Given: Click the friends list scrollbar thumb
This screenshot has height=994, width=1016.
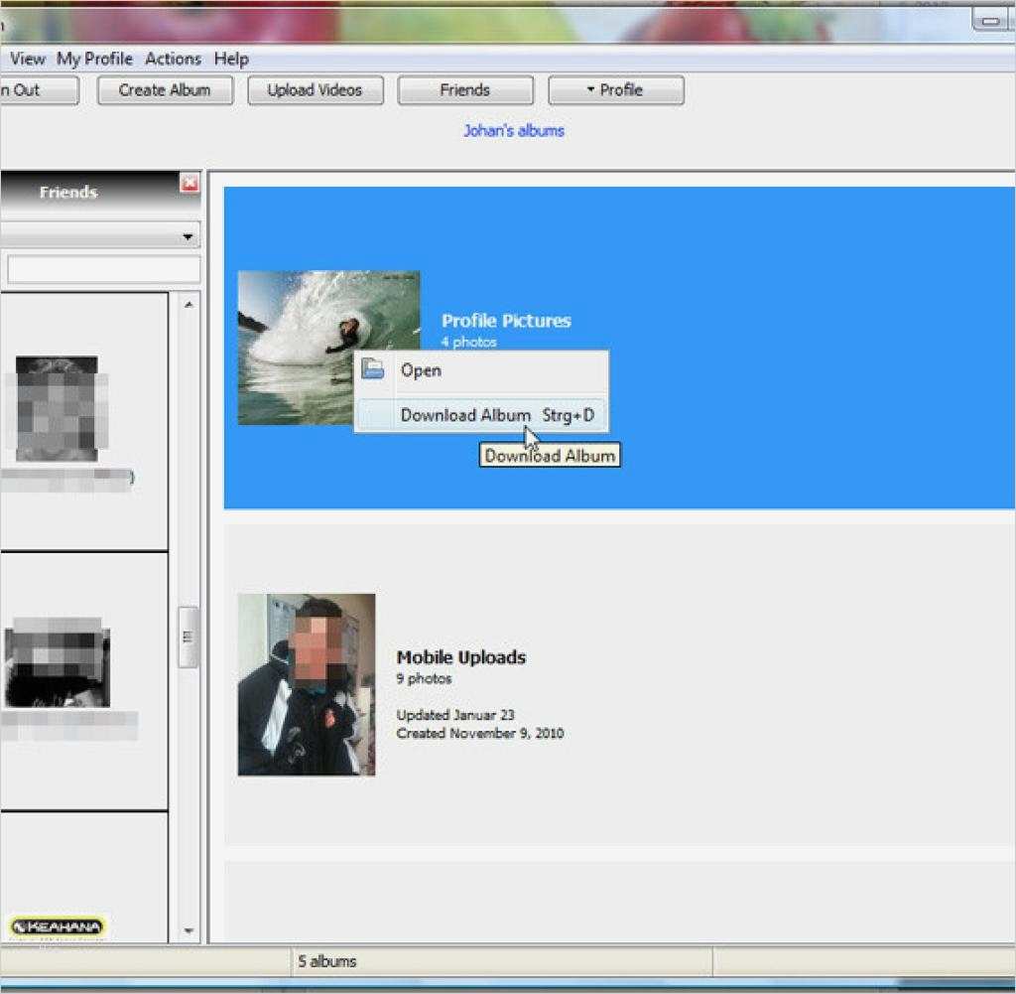Looking at the screenshot, I should click(188, 638).
